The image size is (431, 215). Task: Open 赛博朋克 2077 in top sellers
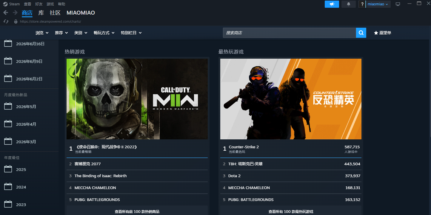tap(137, 164)
